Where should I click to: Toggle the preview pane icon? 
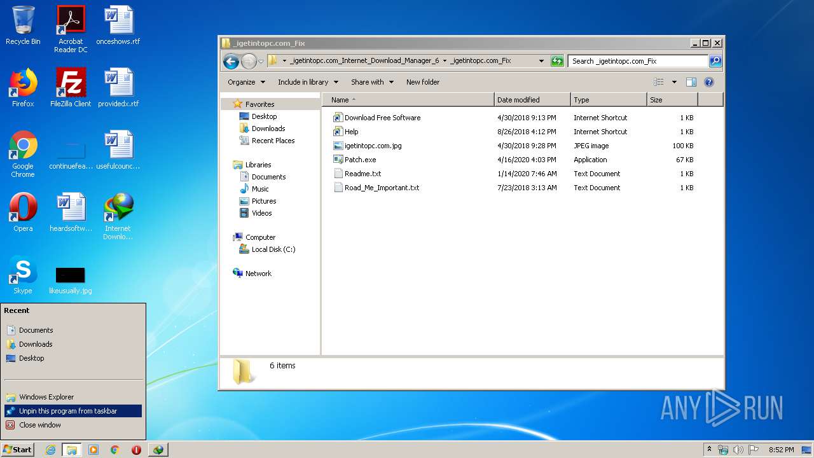[691, 82]
